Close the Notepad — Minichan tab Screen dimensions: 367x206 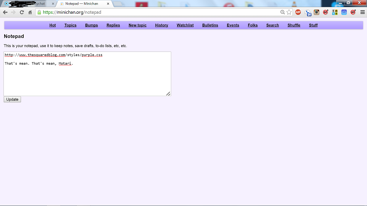point(108,4)
